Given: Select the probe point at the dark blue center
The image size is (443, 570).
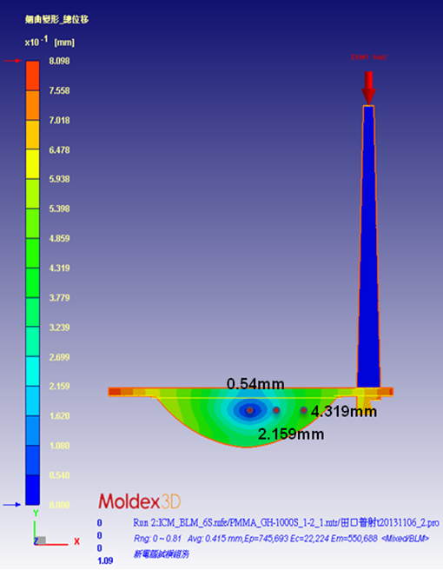Looking at the screenshot, I should pyautogui.click(x=250, y=410).
